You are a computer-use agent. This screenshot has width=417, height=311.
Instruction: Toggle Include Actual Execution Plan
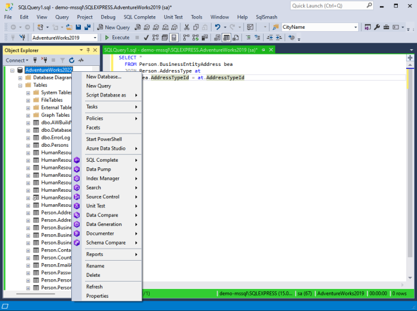click(x=186, y=38)
